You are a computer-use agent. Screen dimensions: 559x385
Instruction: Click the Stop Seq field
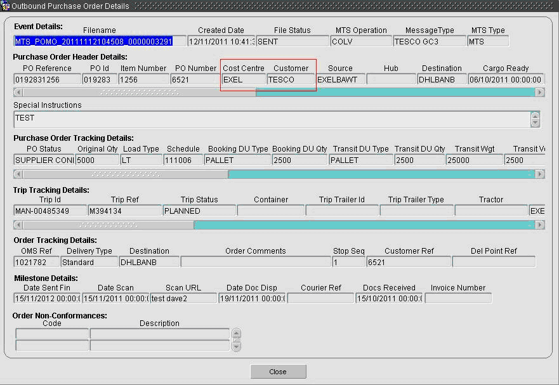click(349, 262)
